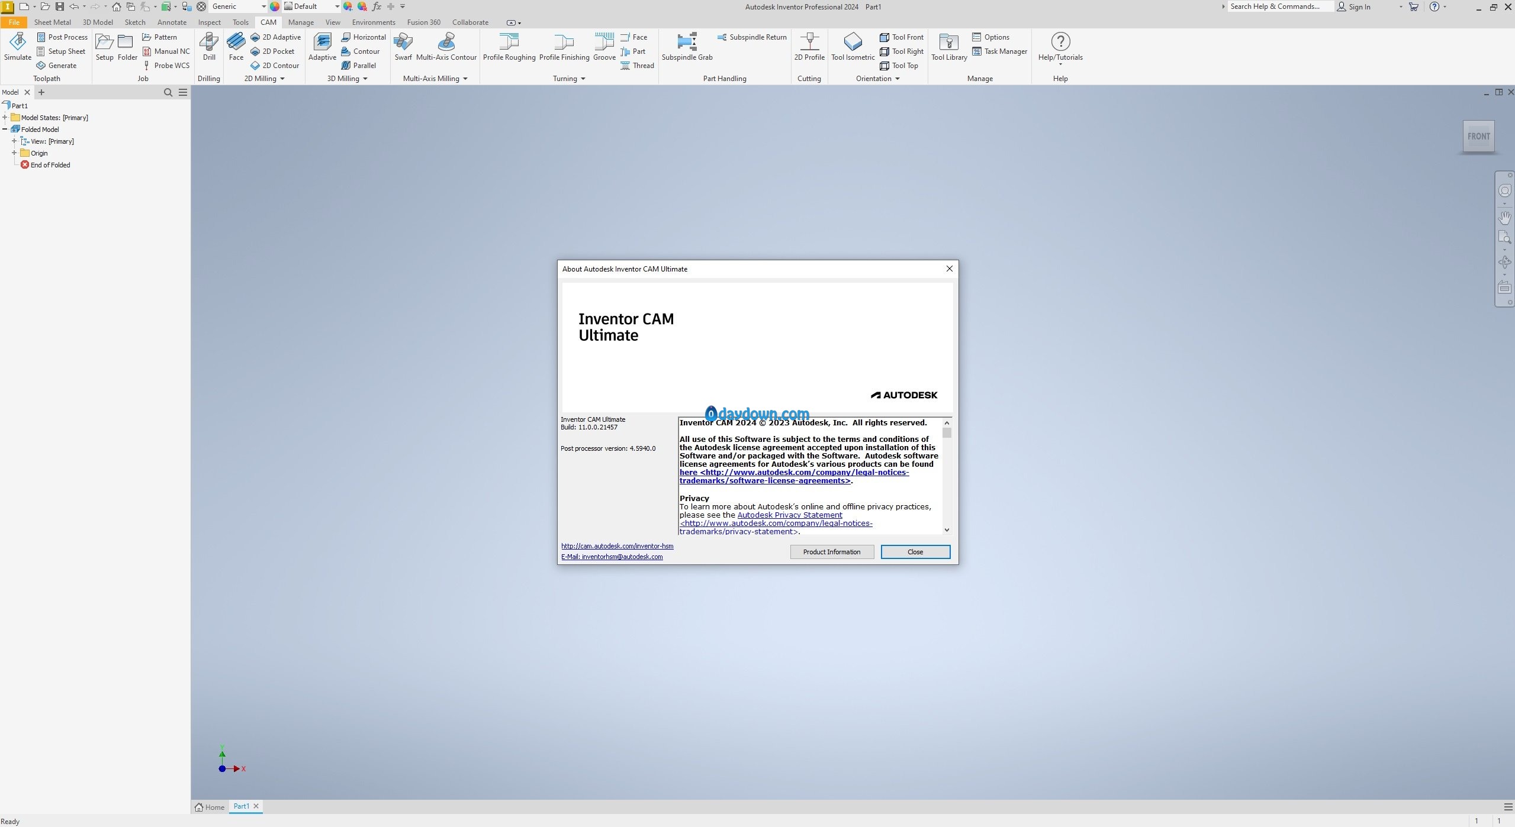Image resolution: width=1515 pixels, height=827 pixels.
Task: Open the cam.autodesk.com/inventor-hsm link
Action: [x=617, y=546]
